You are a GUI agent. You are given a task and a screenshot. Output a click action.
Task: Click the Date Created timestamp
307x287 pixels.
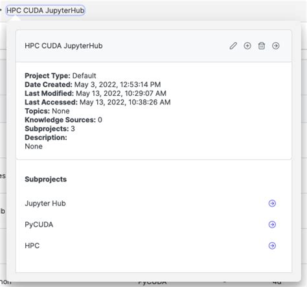(x=118, y=84)
